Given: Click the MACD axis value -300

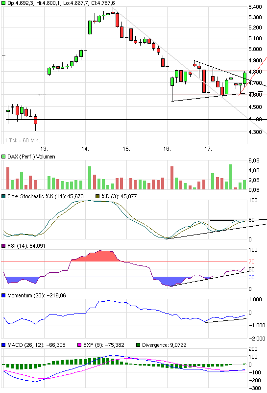Looking at the screenshot, I should click(254, 388).
